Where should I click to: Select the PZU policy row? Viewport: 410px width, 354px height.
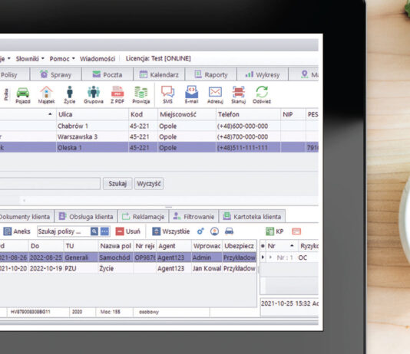tap(128, 268)
